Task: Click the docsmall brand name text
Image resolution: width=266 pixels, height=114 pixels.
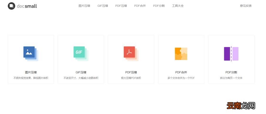Action: tap(27, 6)
